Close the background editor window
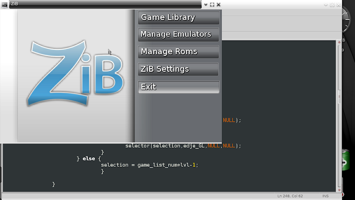 coord(339,4)
